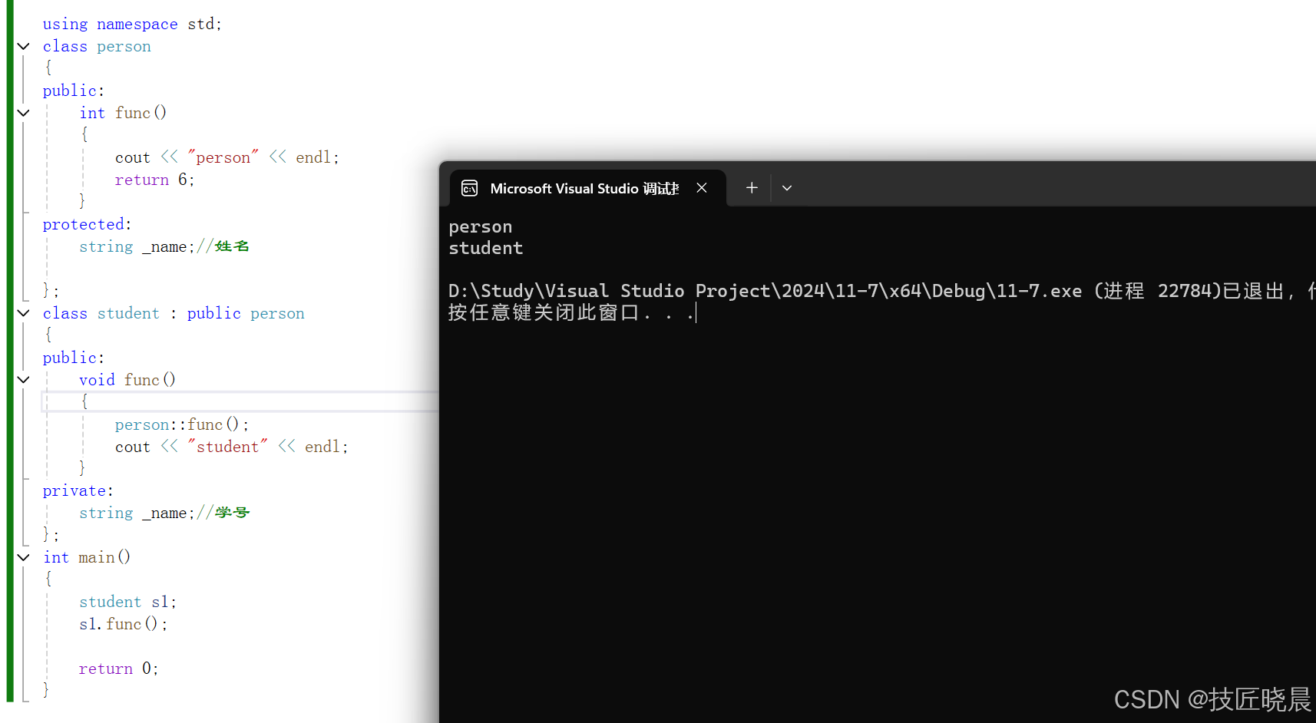Click the cout "person" line
The image size is (1316, 723).
click(x=226, y=157)
